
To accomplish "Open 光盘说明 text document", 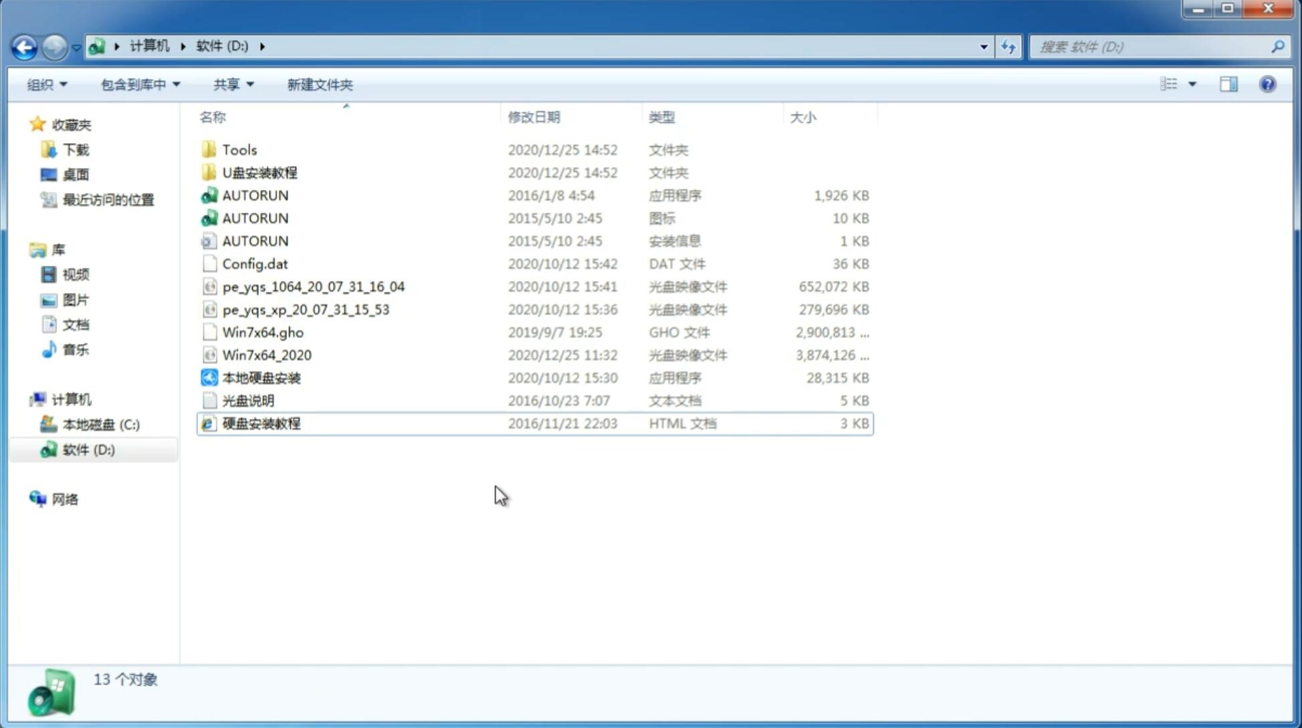I will coord(247,399).
